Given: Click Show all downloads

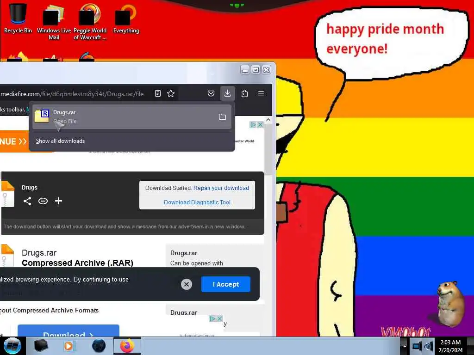Looking at the screenshot, I should (x=61, y=141).
